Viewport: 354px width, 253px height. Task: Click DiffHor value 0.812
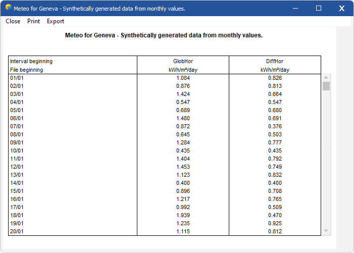[x=275, y=231]
